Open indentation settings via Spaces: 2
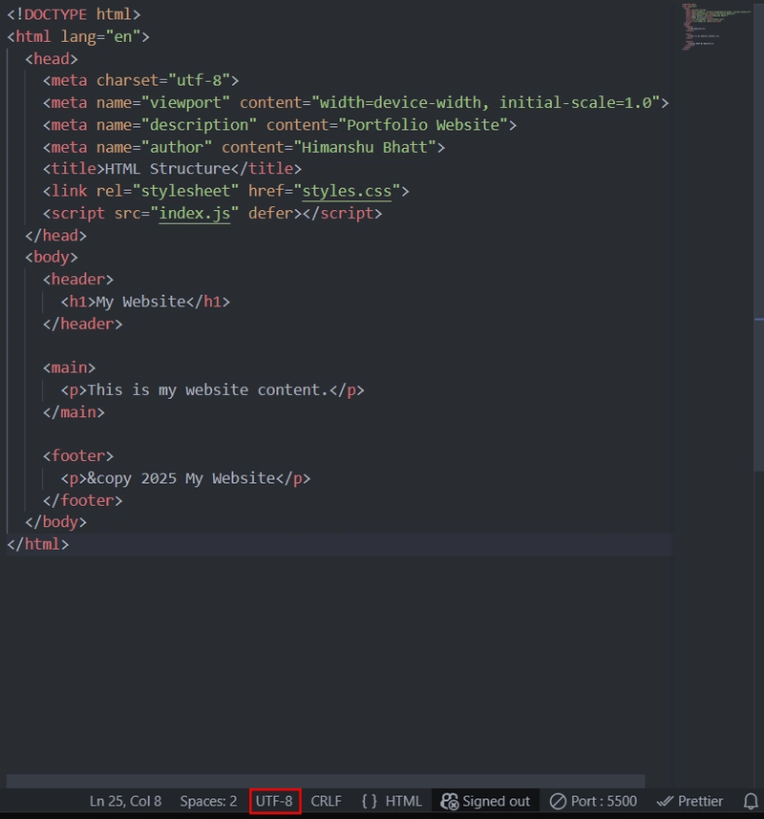 pos(207,801)
